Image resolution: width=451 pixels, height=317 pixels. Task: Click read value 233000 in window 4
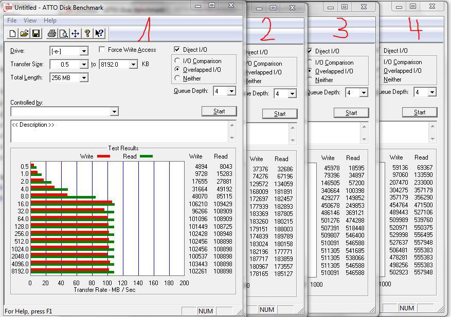coord(423,183)
